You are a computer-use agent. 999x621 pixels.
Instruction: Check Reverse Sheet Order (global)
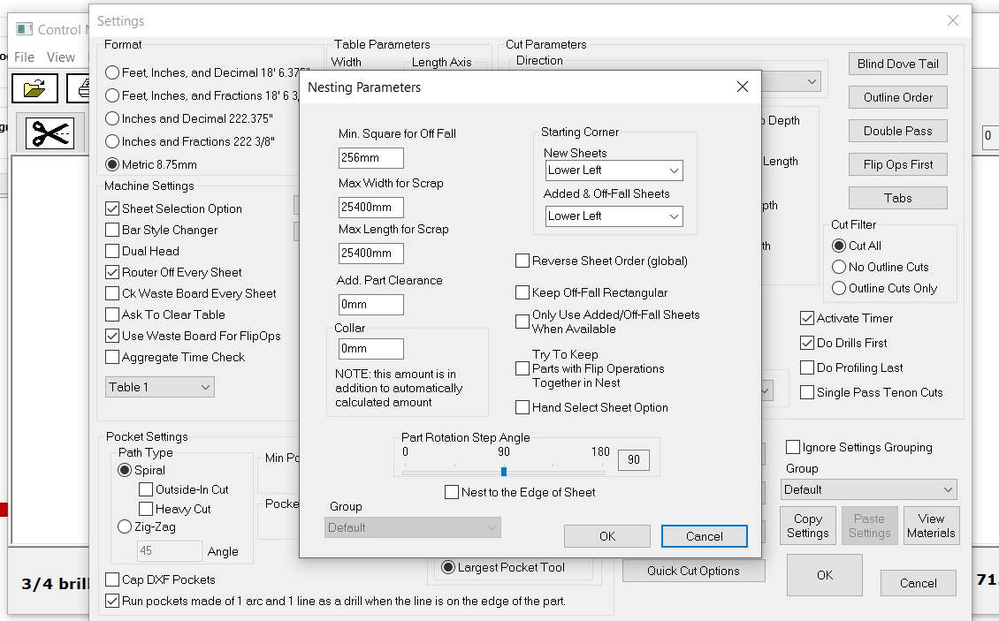point(522,261)
